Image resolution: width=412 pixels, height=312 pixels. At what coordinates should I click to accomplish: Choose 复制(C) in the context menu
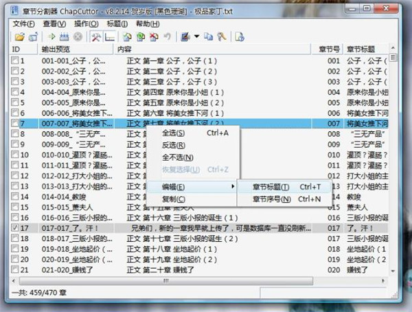(192, 199)
